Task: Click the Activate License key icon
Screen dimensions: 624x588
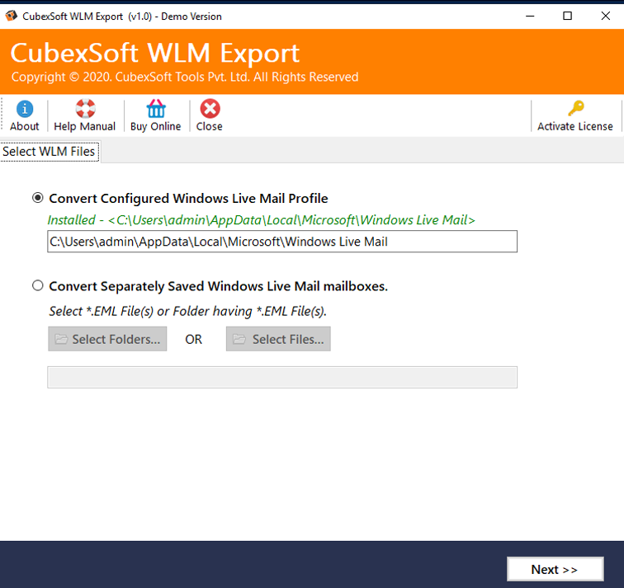Action: (x=575, y=109)
